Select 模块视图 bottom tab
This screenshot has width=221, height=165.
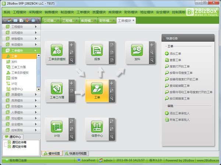coord(52,154)
